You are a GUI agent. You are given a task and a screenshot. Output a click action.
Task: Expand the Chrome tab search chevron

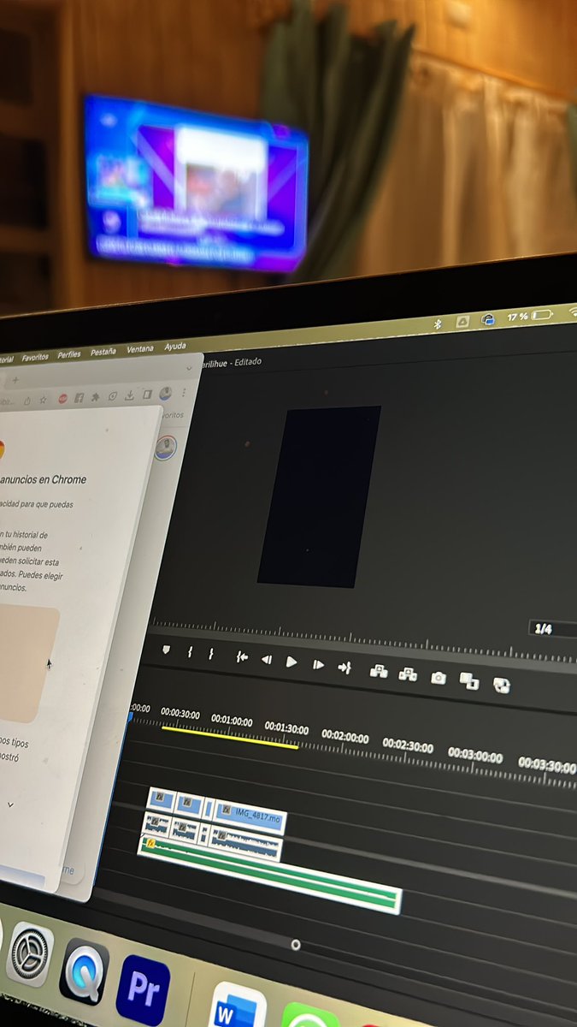point(189,368)
